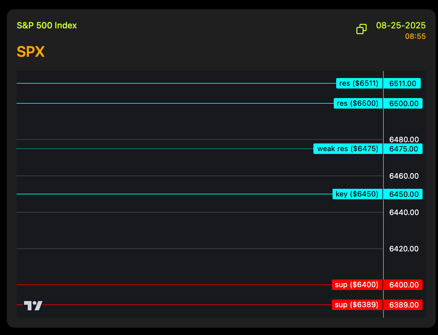Viewport: 438px width, 335px height.
Task: Click the 6480.00 axis value
Action: [x=404, y=140]
